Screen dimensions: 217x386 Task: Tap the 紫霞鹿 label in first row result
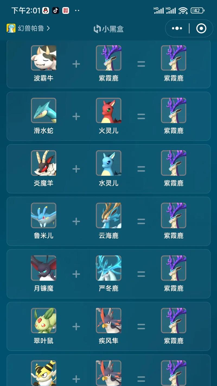(x=174, y=78)
